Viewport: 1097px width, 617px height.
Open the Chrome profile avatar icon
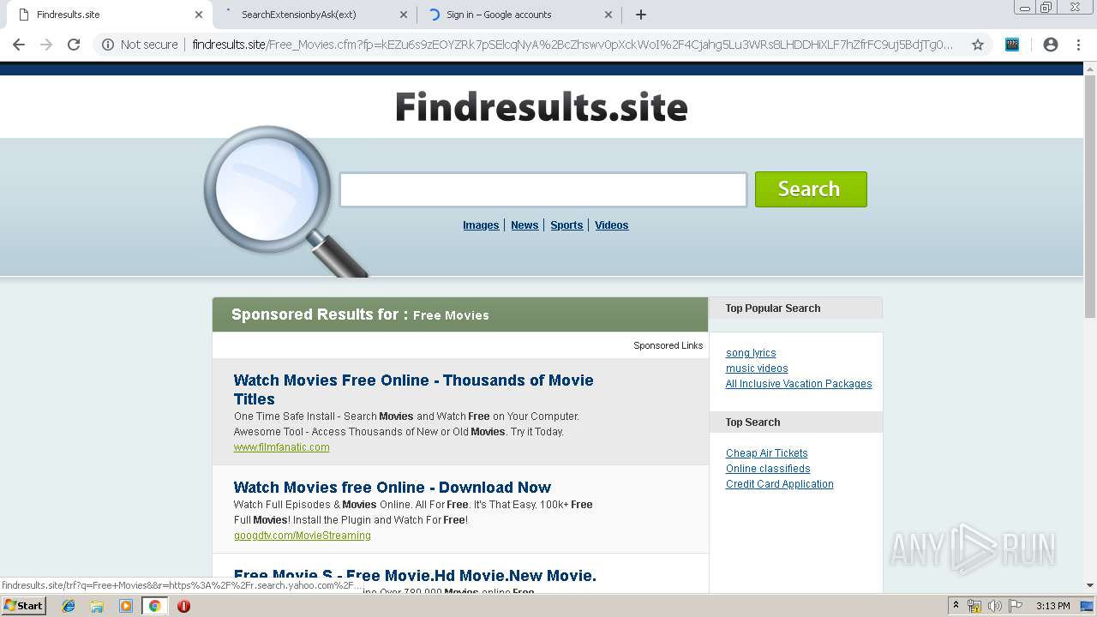click(x=1051, y=45)
